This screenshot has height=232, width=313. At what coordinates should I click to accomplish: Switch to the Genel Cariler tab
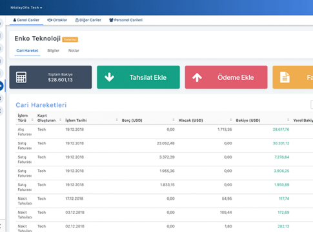(x=26, y=20)
